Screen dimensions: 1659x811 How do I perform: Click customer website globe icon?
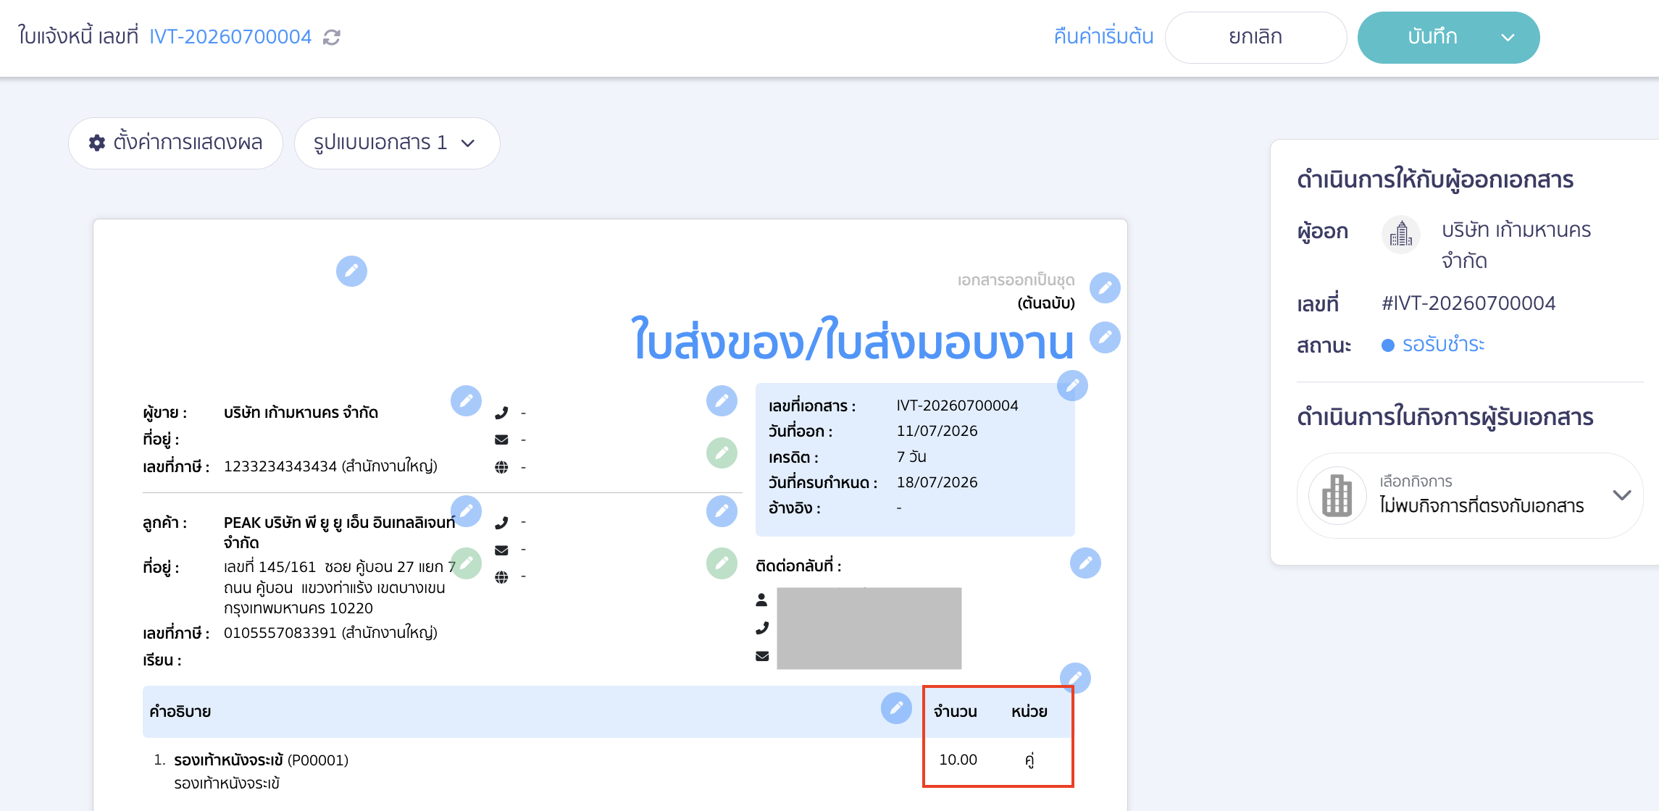click(x=501, y=577)
